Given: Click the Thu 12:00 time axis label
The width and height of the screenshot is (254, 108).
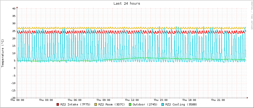Looking at the screenshot, I should pos(132,100).
